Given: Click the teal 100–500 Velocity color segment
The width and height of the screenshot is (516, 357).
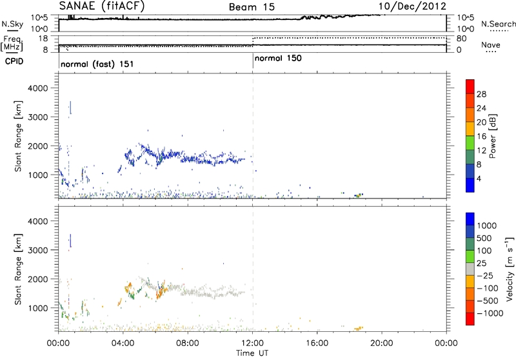Looking at the screenshot, I should (x=470, y=244).
